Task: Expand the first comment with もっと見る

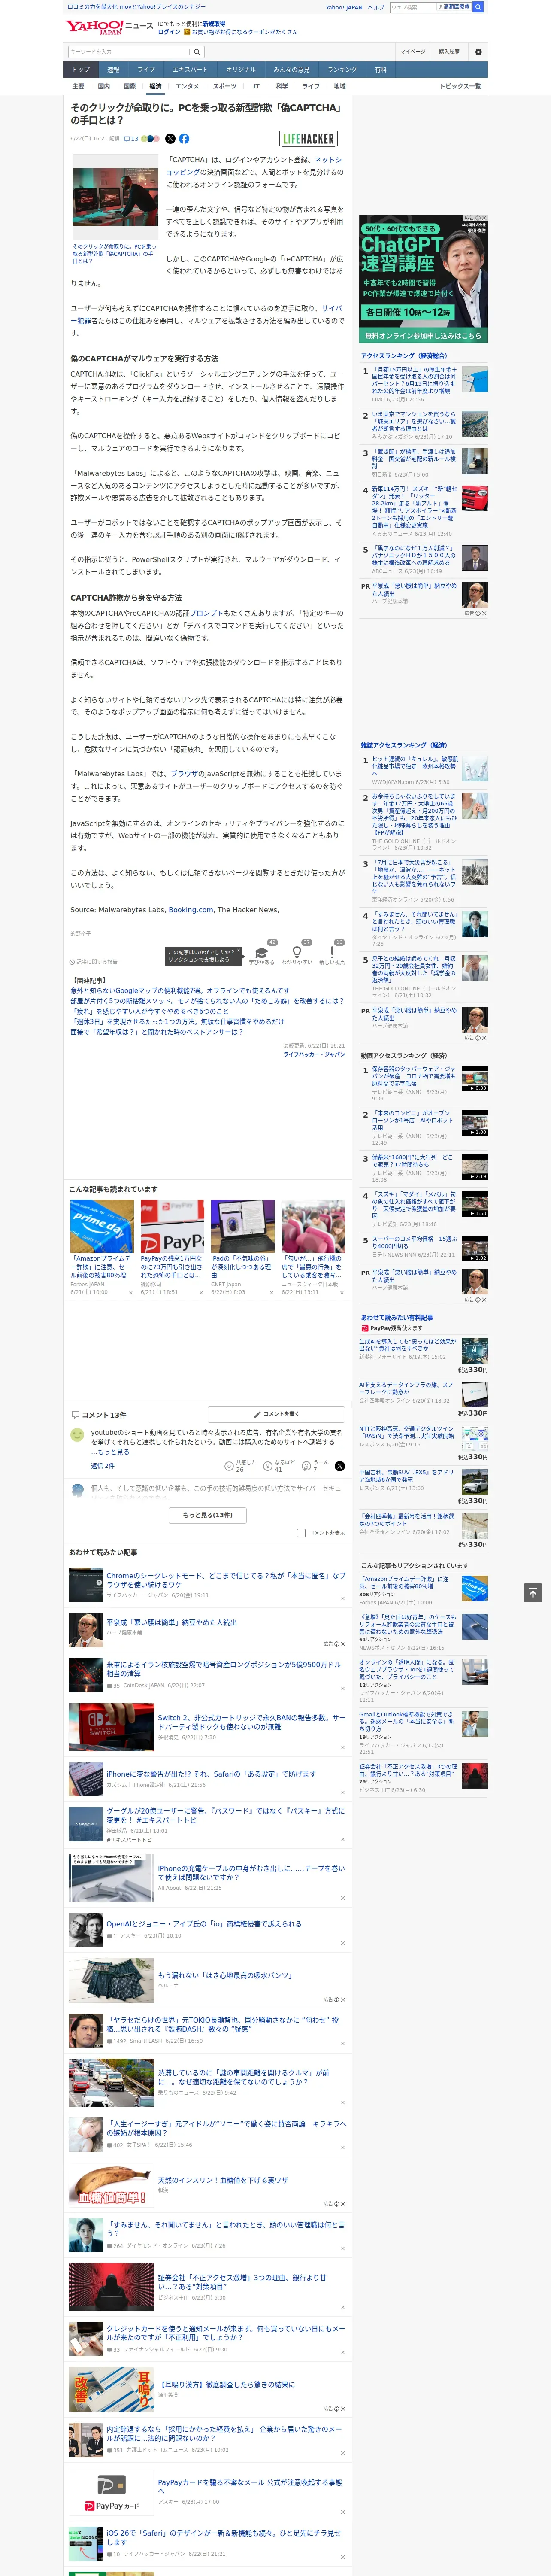Action: (115, 1452)
